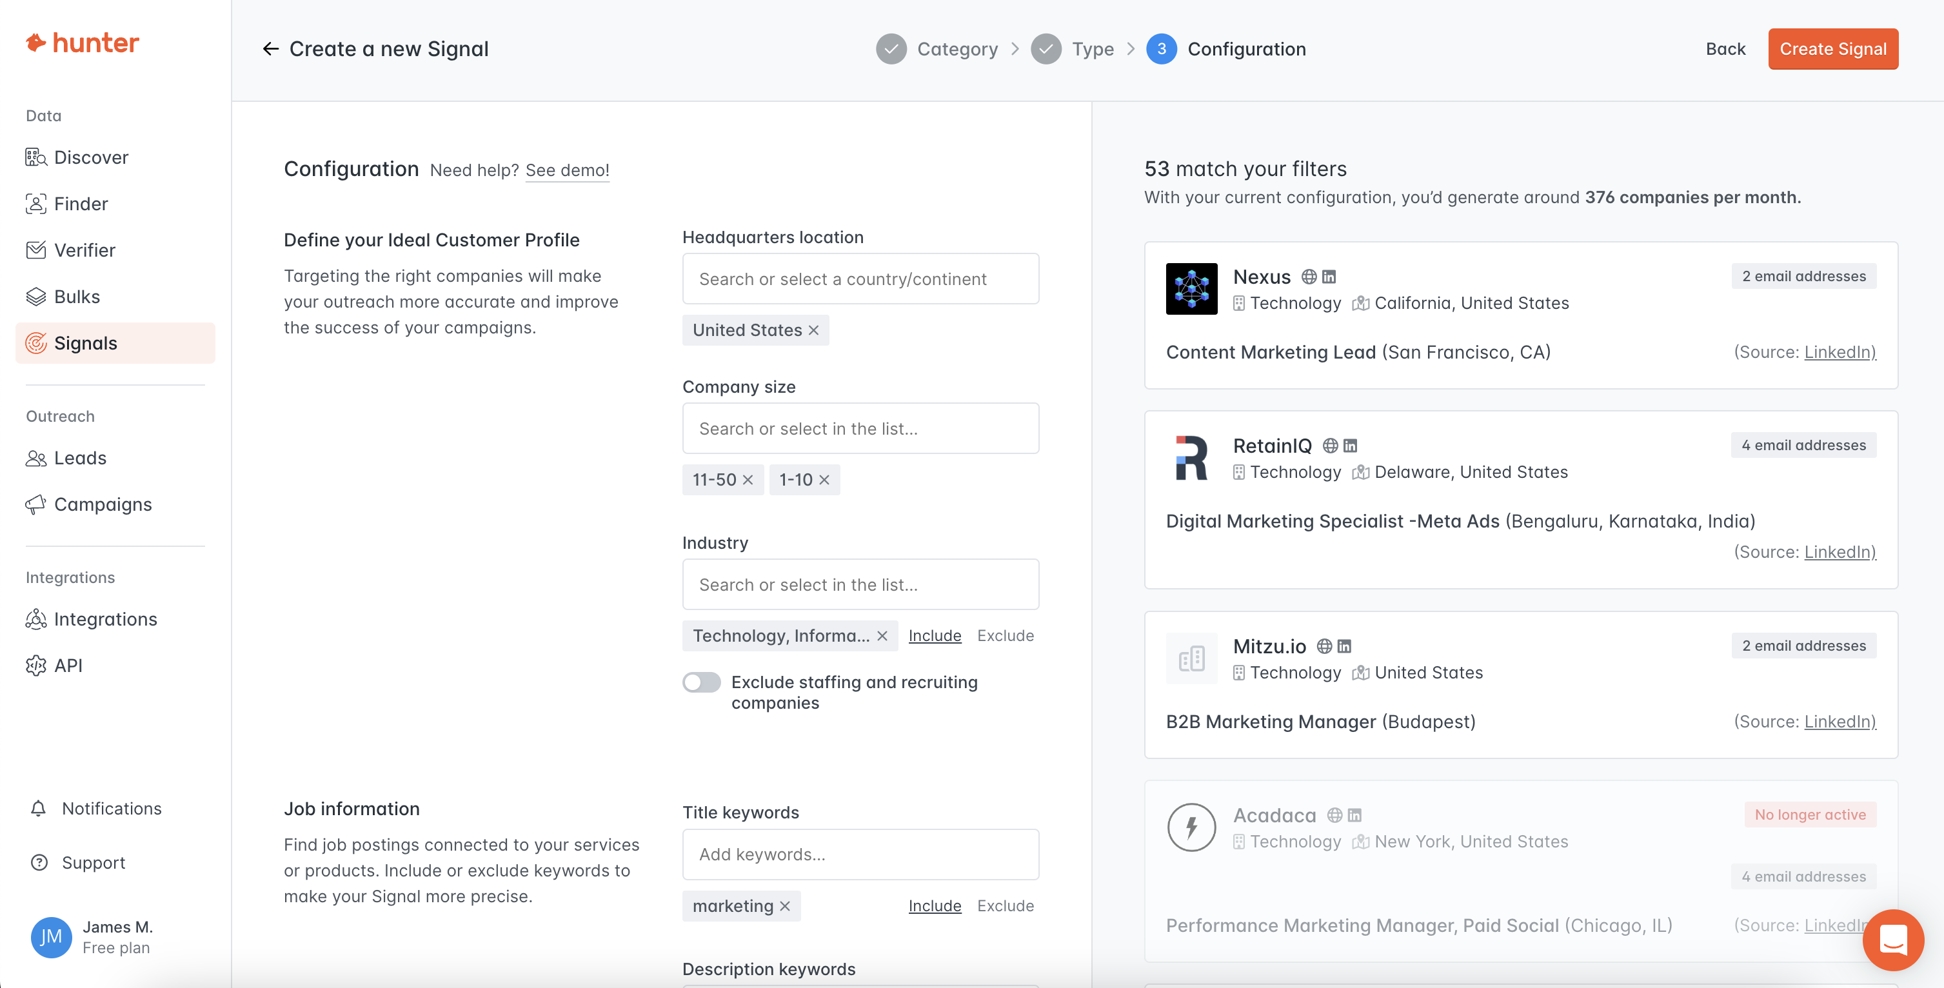1944x988 pixels.
Task: Open the See demo! link
Action: 567,171
